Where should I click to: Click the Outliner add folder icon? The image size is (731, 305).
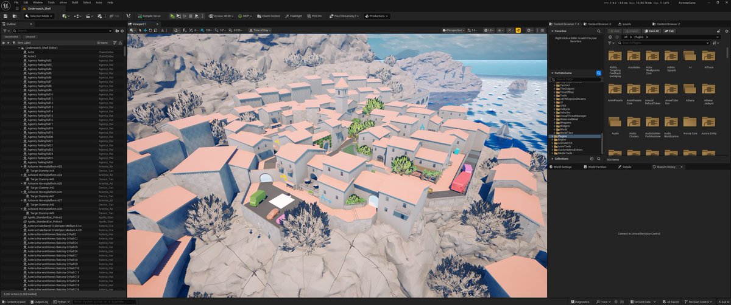116,30
